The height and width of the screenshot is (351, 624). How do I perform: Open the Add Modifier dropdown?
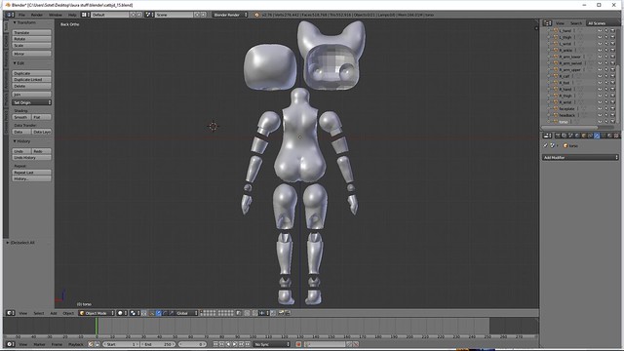tap(580, 158)
